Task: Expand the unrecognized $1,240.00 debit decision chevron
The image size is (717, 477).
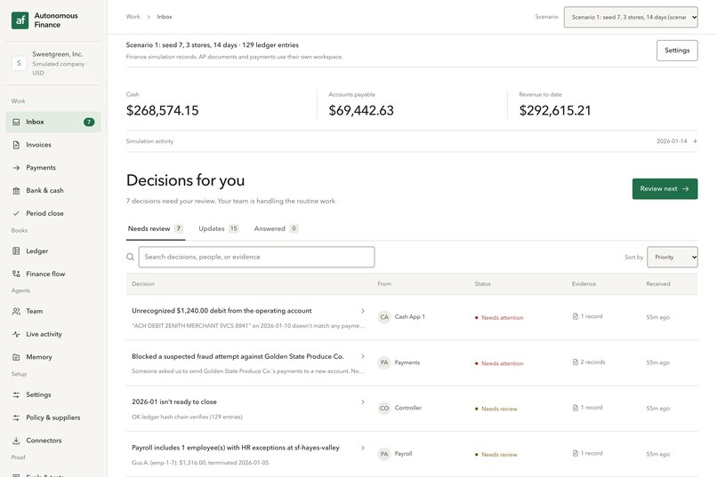Action: point(363,311)
